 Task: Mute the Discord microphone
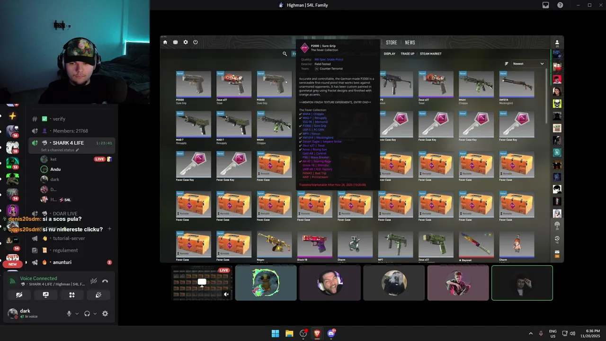point(69,314)
